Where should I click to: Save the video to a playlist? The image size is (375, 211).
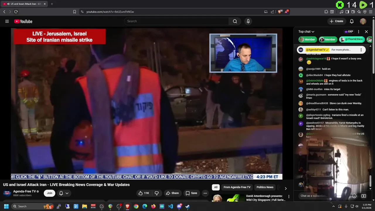[191, 193]
